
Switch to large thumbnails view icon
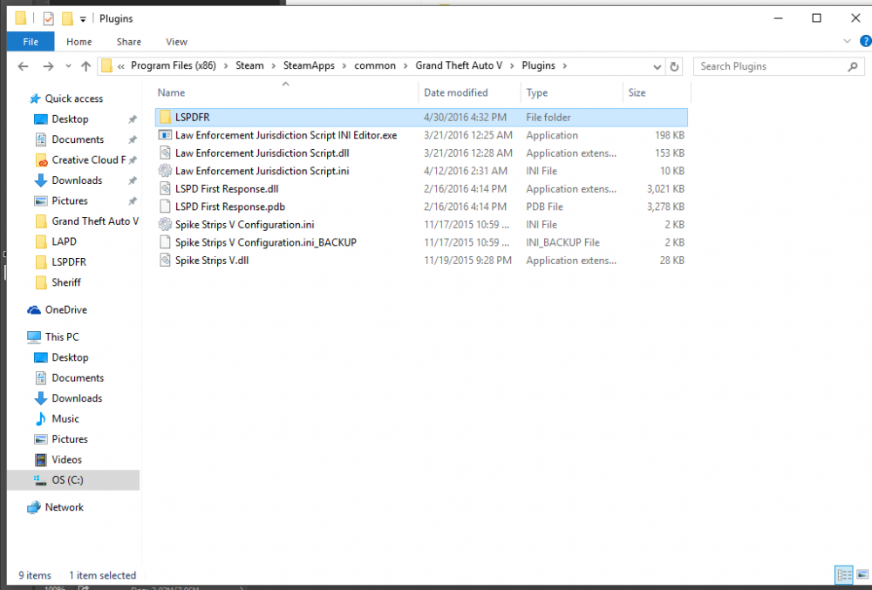862,574
